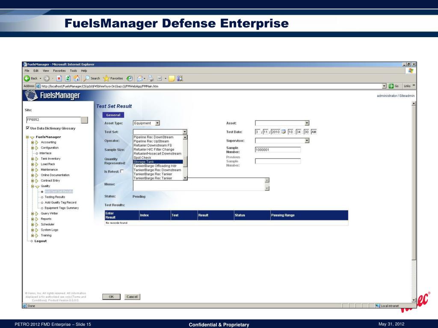This screenshot has height=328, width=438.
Task: Select the General tab
Action: click(x=113, y=115)
